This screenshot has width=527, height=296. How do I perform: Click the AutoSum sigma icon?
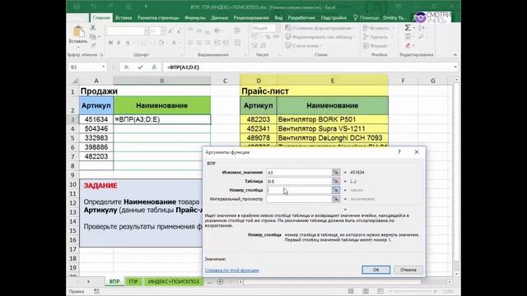[408, 27]
